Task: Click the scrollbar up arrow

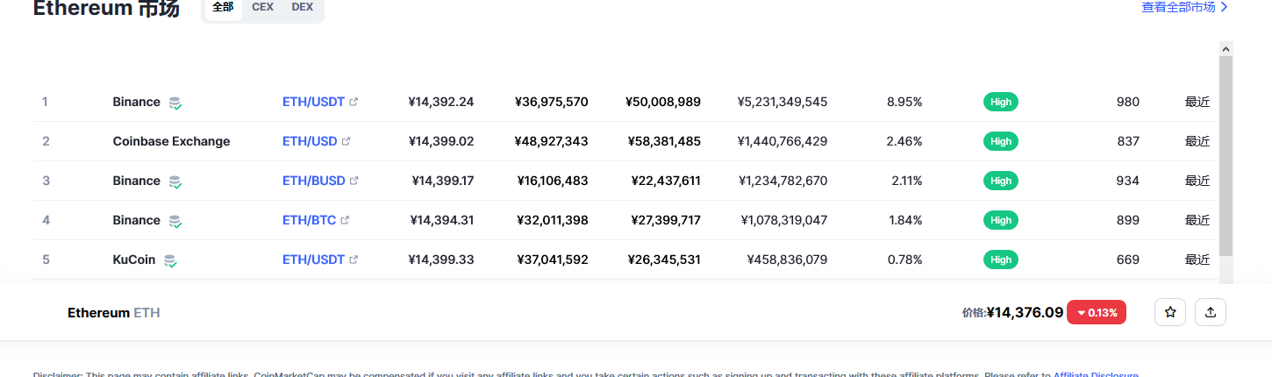Action: (x=1226, y=49)
